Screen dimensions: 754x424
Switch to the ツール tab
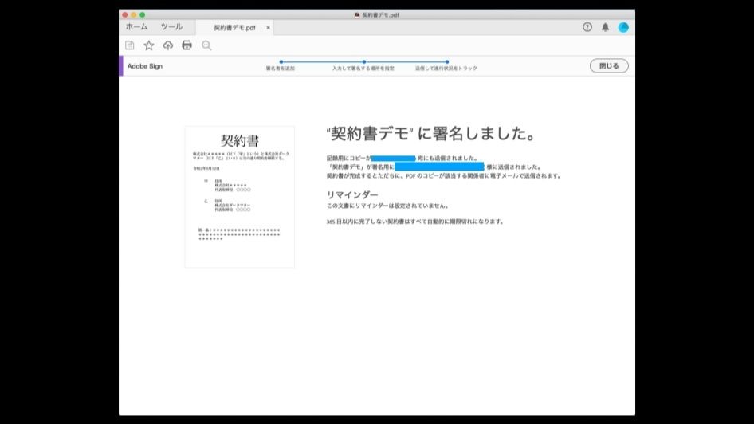pyautogui.click(x=171, y=27)
